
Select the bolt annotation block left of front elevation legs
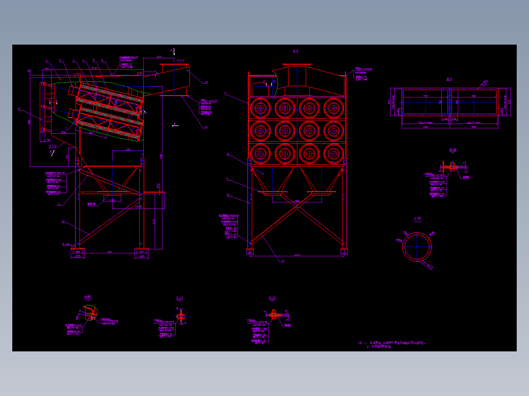click(x=228, y=226)
